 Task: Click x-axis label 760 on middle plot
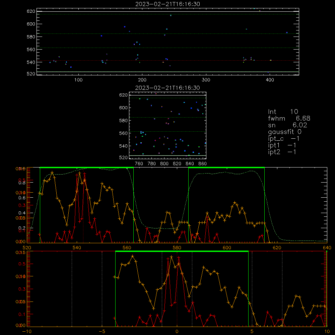(139, 164)
